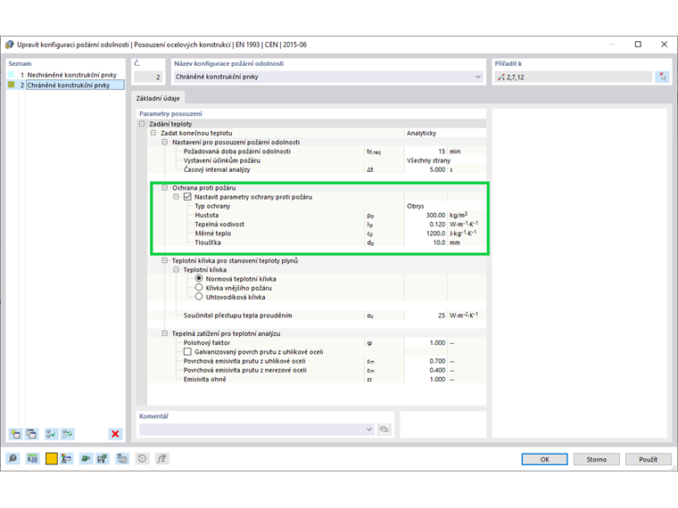Collapse Teplotní křivka pro stanovení teploty plynů

164,260
